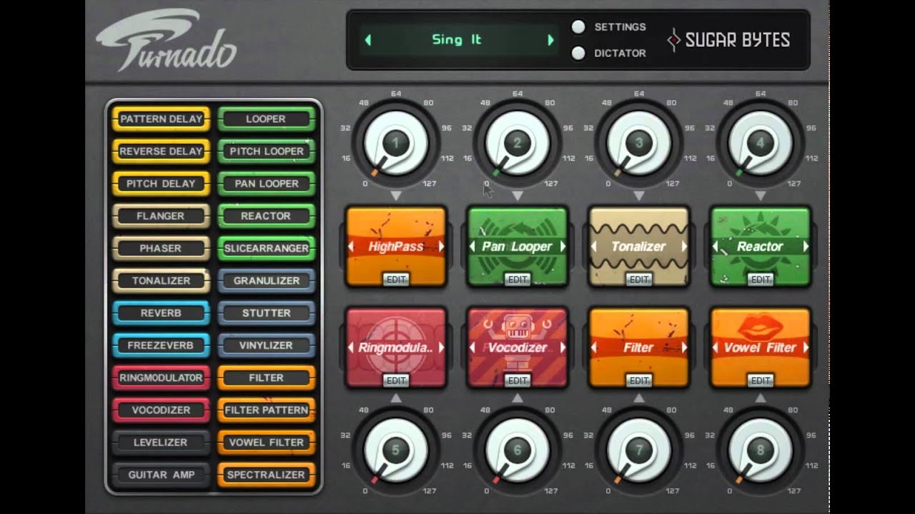Switch HighPass slot to next effect

tap(441, 246)
